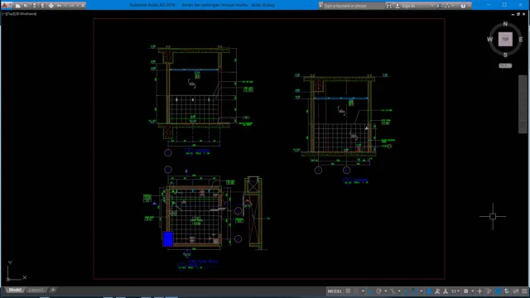Click the workspace switching gear icon
The image size is (530, 298).
tap(465, 291)
